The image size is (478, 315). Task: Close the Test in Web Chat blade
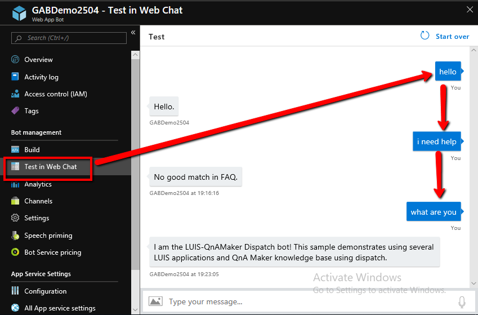coord(470,10)
